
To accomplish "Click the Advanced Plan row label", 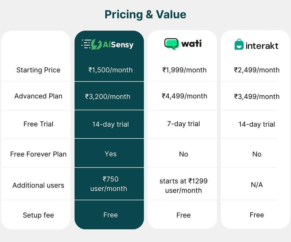I will [x=38, y=96].
